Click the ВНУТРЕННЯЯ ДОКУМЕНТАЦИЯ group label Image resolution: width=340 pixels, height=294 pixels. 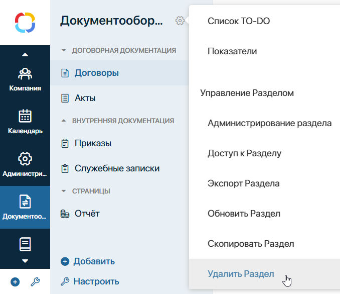(x=123, y=121)
